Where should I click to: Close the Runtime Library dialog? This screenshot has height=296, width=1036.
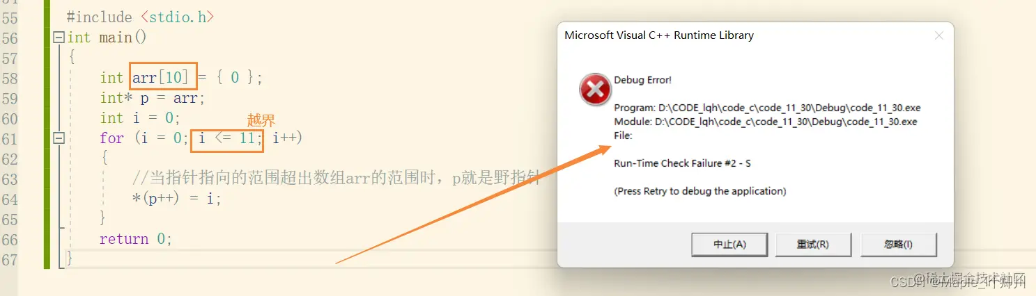(x=938, y=35)
